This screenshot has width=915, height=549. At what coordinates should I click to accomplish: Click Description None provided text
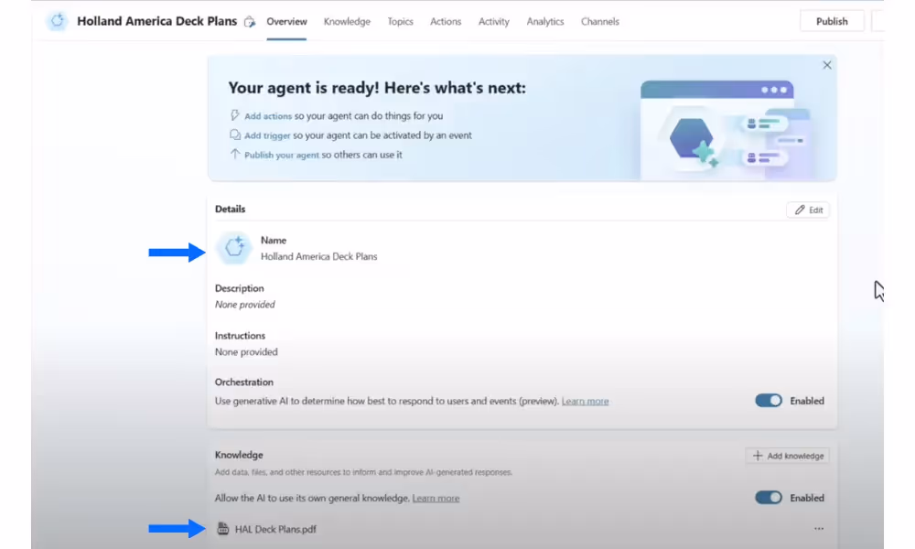[x=244, y=305]
